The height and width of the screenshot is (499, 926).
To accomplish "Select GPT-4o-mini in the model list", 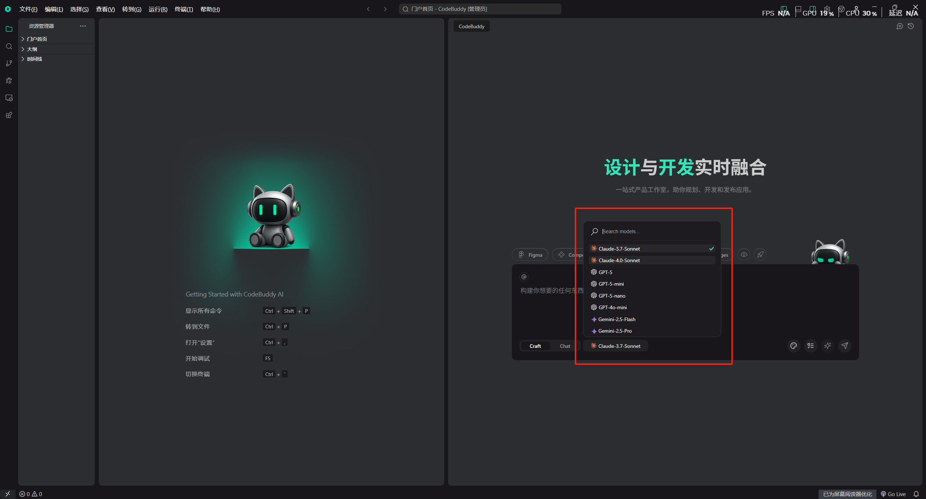I will 652,307.
